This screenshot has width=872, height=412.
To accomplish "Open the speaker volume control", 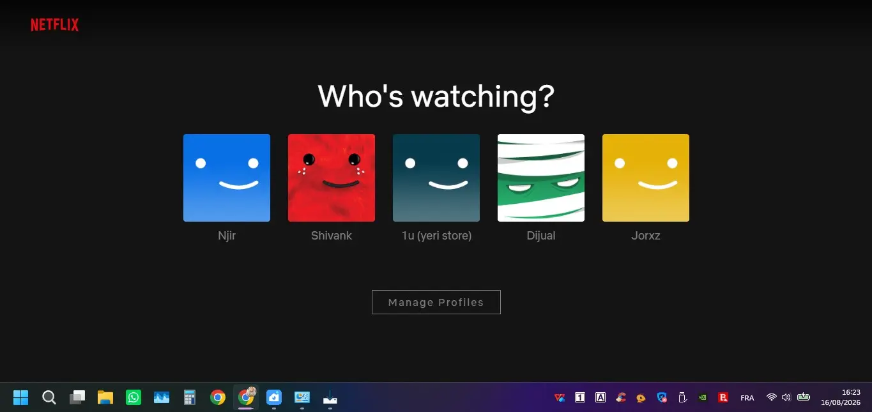I will coord(786,397).
